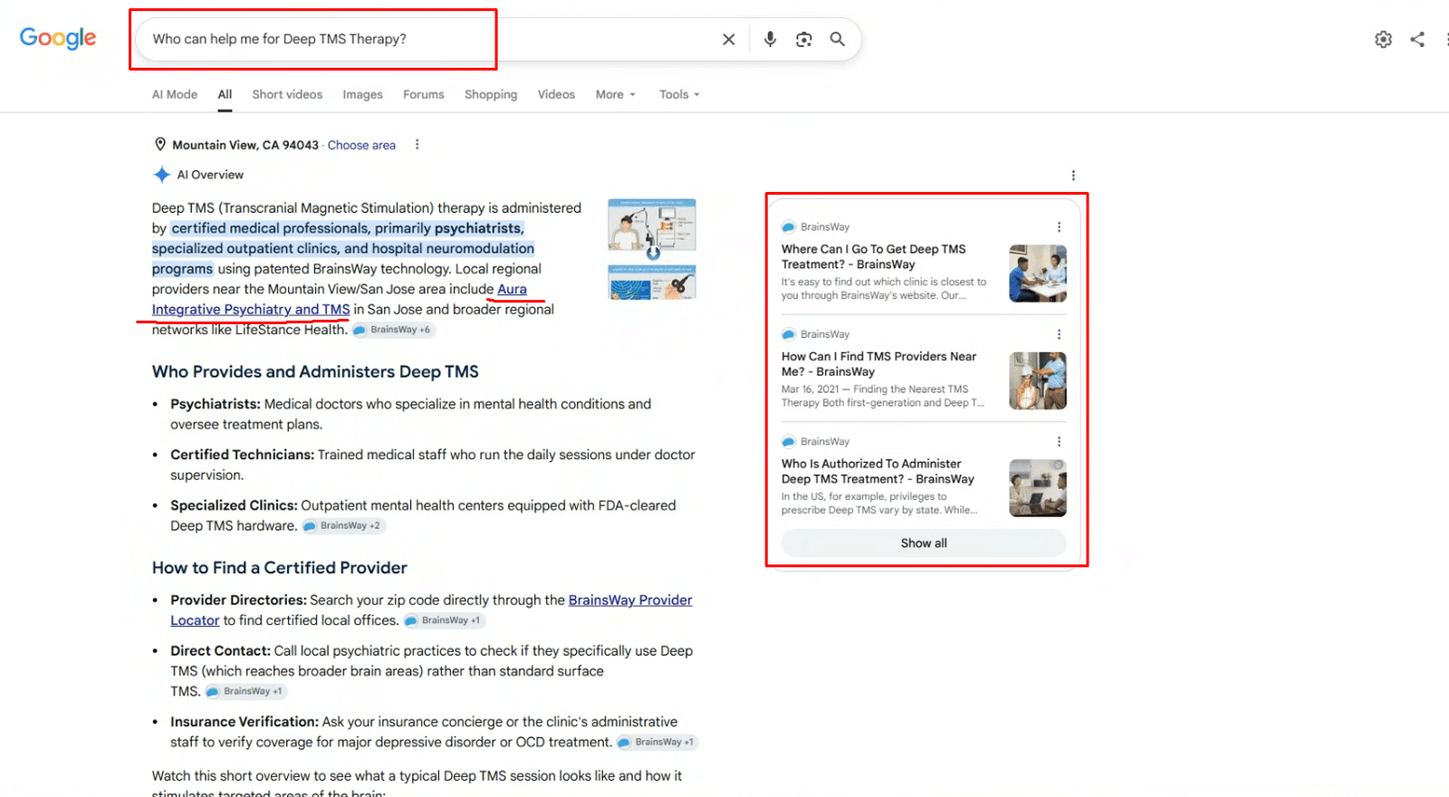This screenshot has width=1449, height=797.
Task: Open 'Where Can I Go To Get Deep TMS' result
Action: point(874,256)
